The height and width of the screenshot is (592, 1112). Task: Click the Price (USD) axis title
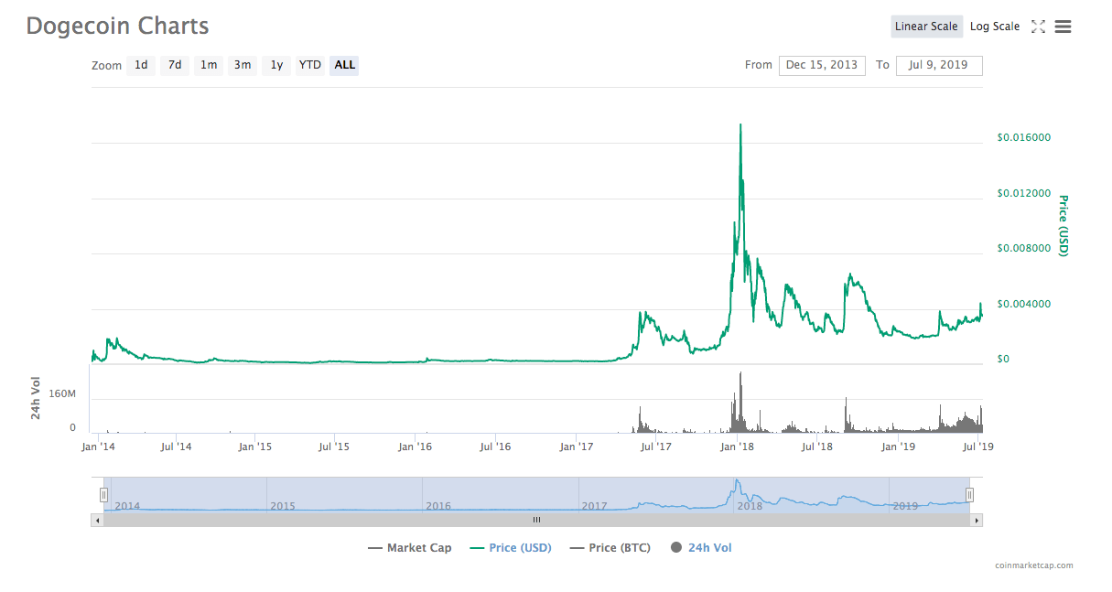[1063, 225]
